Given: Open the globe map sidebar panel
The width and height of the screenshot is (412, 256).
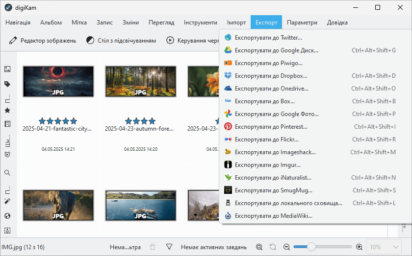Looking at the screenshot, I should tap(7, 216).
